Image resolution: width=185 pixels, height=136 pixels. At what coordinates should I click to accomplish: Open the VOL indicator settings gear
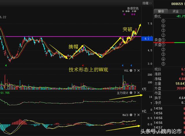click(x=131, y=70)
